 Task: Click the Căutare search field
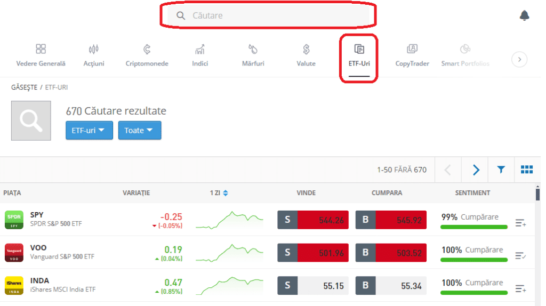(268, 15)
